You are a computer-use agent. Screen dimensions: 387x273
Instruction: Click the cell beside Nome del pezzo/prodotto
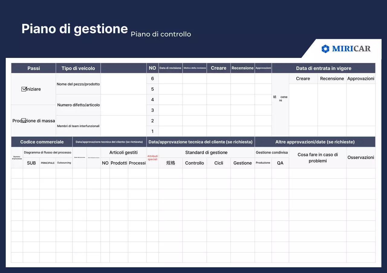[123, 84]
